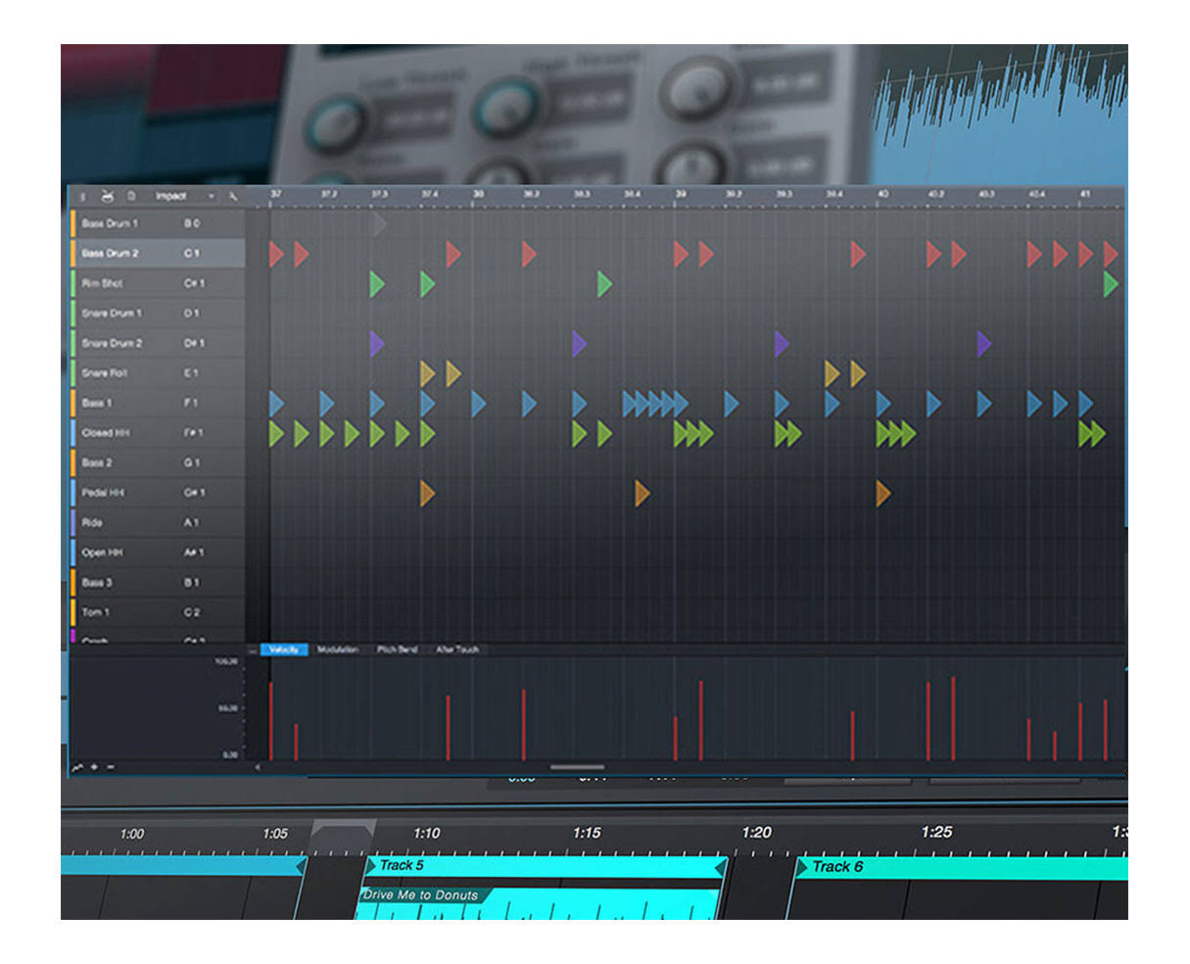Select the Bass Drum 1 row

[x=157, y=223]
